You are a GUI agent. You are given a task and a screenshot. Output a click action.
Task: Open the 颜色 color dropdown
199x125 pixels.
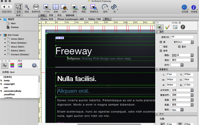click(x=182, y=55)
